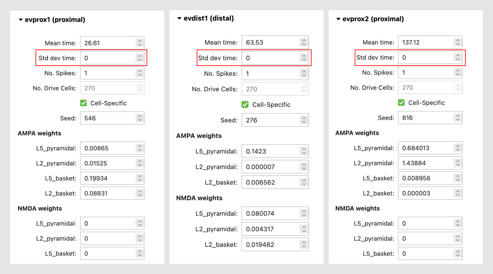
Task: Toggle Cell-Specific checkbox in evdist1 panel
Action: [x=245, y=105]
